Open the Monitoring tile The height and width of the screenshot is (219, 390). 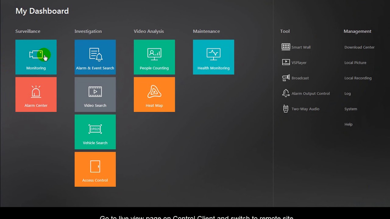tap(36, 57)
